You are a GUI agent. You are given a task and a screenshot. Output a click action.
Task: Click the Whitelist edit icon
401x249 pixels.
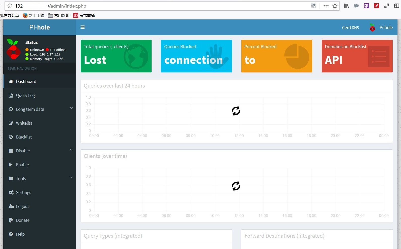11,123
